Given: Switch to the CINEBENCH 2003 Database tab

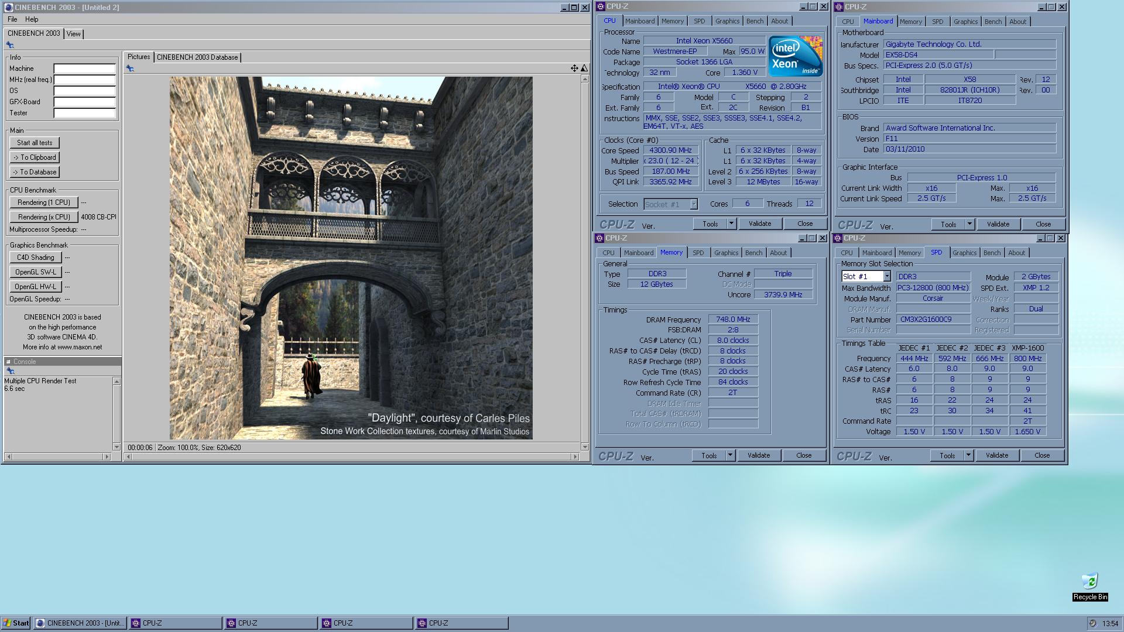Looking at the screenshot, I should pyautogui.click(x=197, y=57).
